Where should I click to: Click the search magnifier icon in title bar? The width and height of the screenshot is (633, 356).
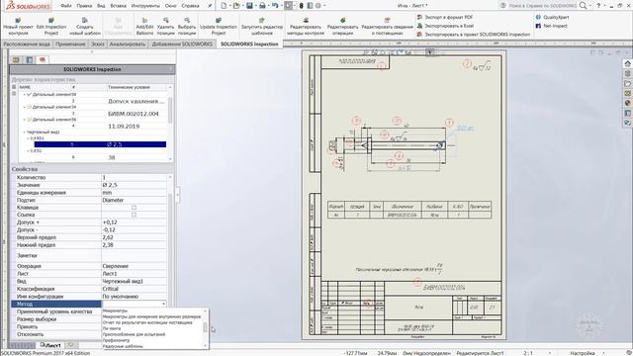pos(583,6)
